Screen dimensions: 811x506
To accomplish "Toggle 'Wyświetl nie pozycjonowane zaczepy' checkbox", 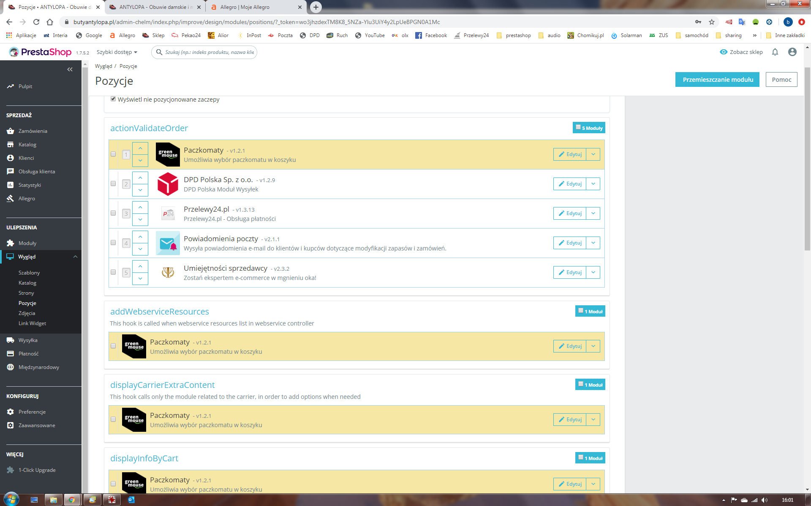I will 113,99.
